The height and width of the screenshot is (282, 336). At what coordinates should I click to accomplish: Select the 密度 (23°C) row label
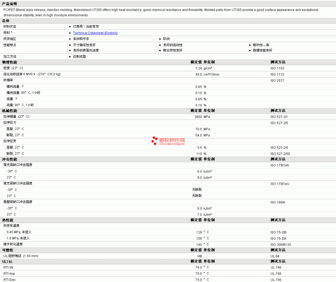point(13,68)
